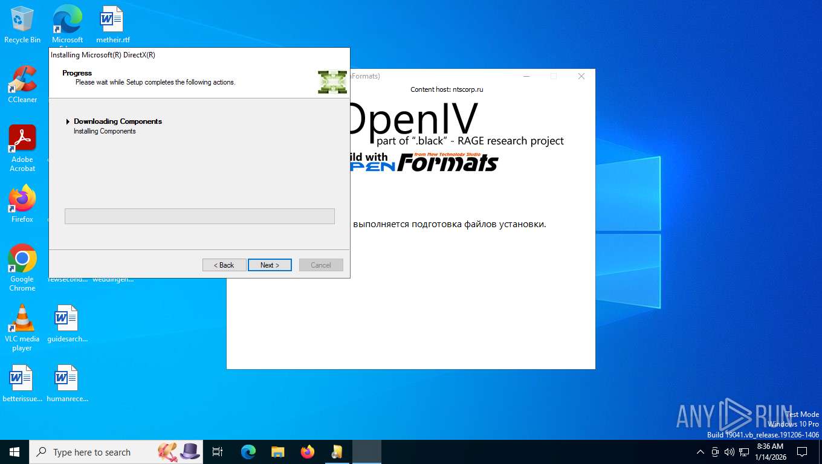The width and height of the screenshot is (822, 464).
Task: Launch Firefox desktop shortcut
Action: pos(22,204)
